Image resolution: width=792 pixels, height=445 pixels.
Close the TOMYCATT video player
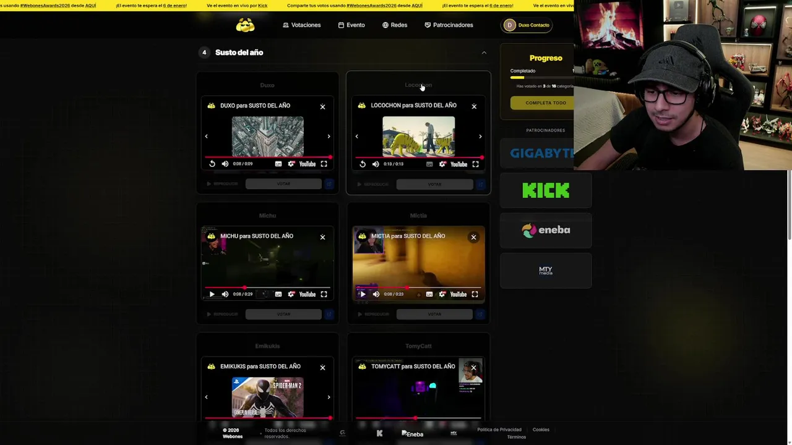click(473, 368)
